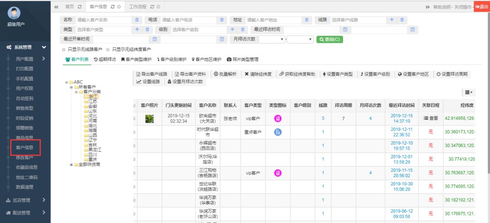The image size is (490, 223).
Task: Click the plus icon beside 线路 field
Action: point(392,20)
